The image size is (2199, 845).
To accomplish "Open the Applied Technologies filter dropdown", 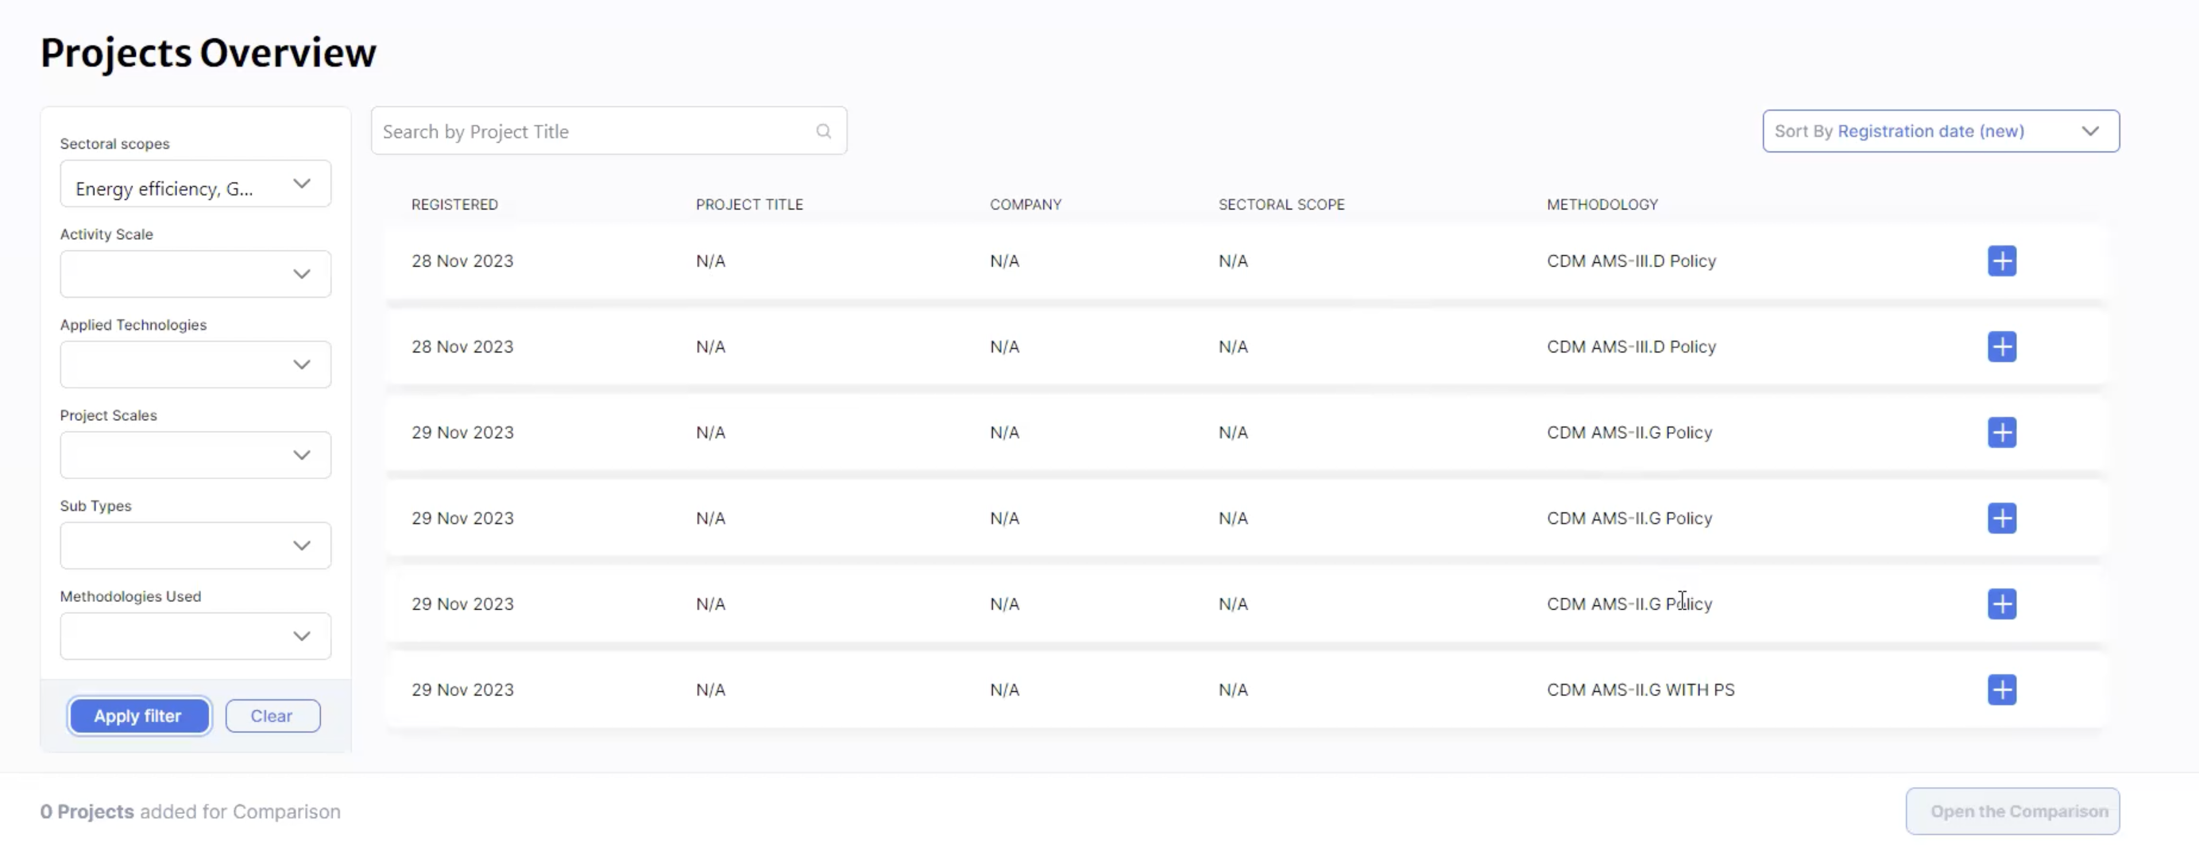I will [x=195, y=365].
